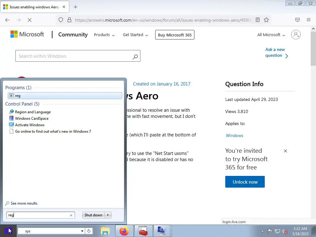This screenshot has width=316, height=237.
Task: Click Buy Microsoft 365 button
Action: pyautogui.click(x=175, y=35)
